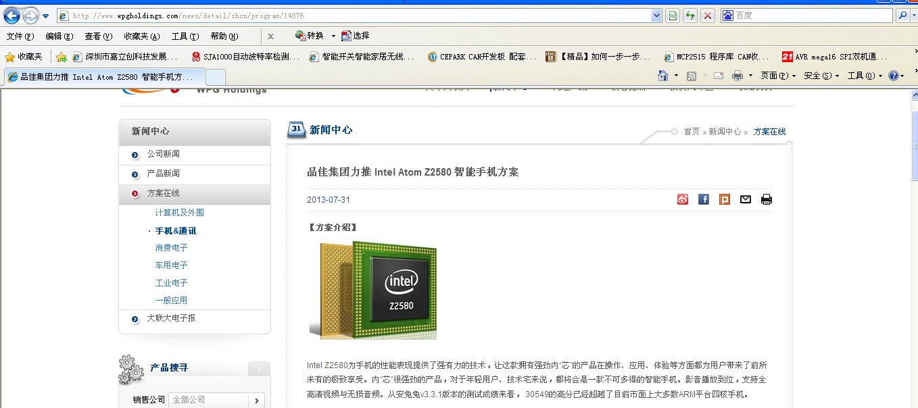
Task: Click the address bar URL field
Action: tap(354, 16)
